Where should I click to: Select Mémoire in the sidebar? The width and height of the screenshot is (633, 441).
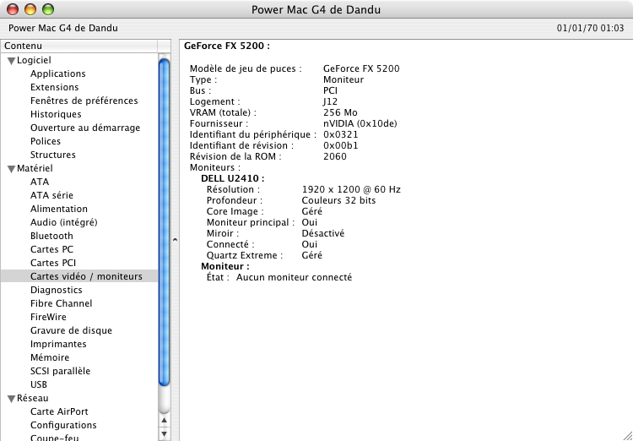[50, 357]
